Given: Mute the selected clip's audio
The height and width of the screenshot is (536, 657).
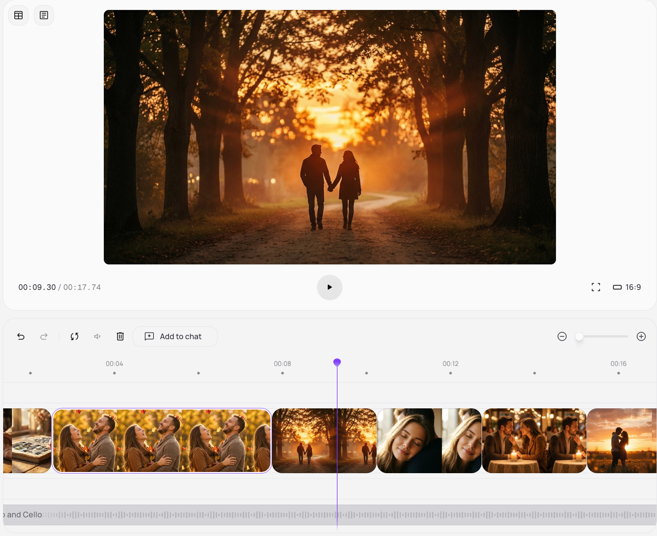Looking at the screenshot, I should click(x=97, y=337).
